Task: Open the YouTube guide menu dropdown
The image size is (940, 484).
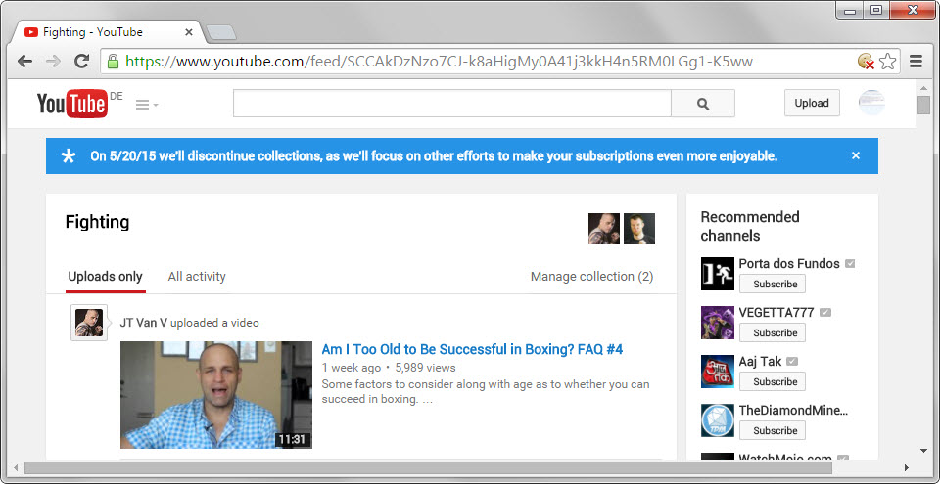Action: pyautogui.click(x=146, y=105)
